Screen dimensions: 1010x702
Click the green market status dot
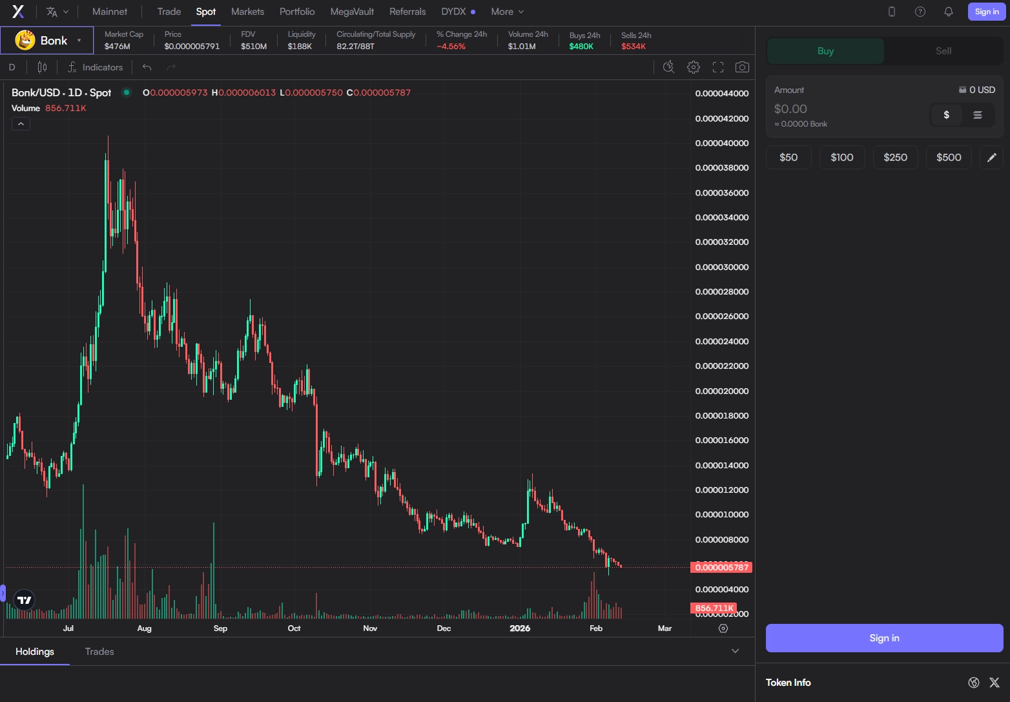127,92
